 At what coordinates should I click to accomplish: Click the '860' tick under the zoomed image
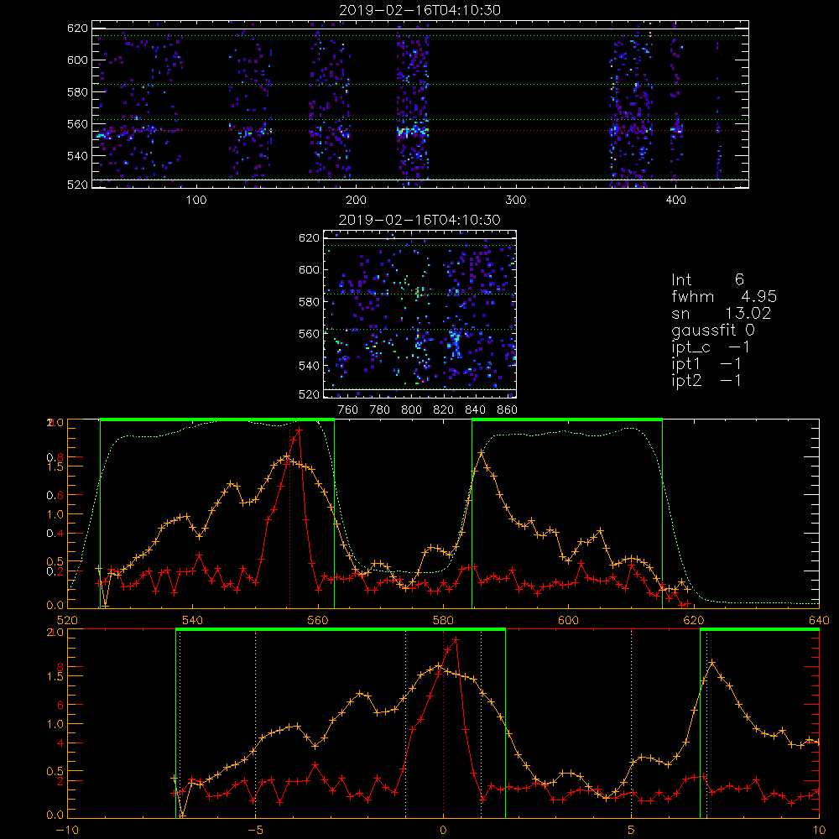click(x=507, y=410)
